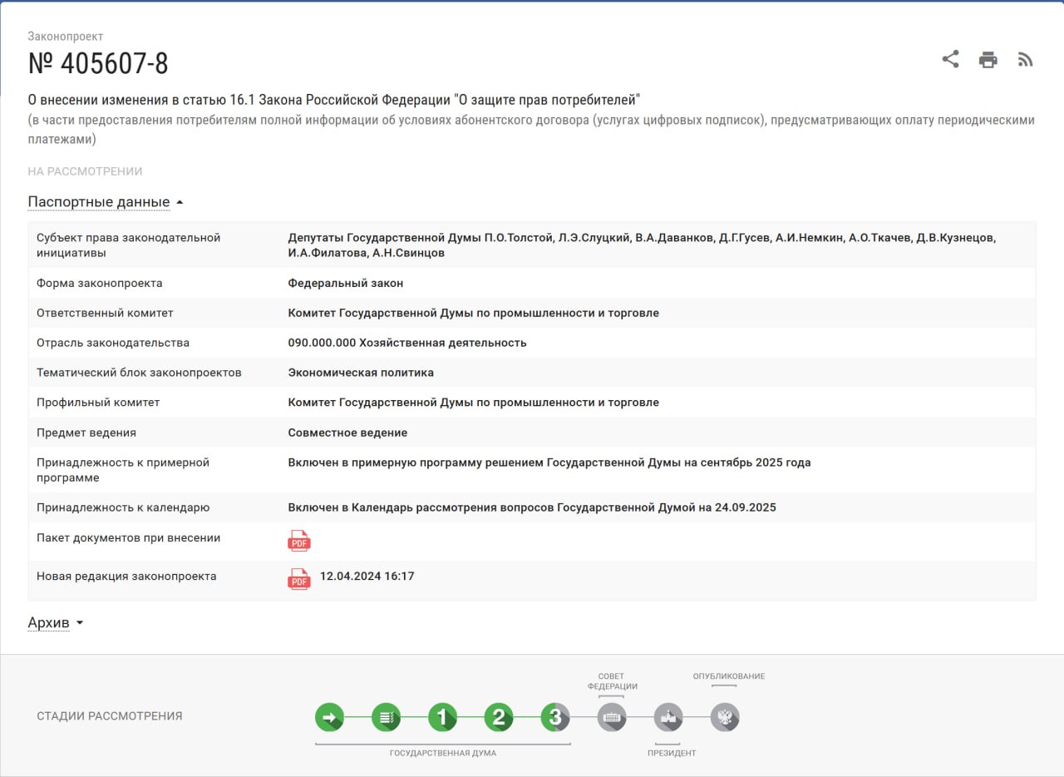Select the third reading stage marked 3
1064x777 pixels.
point(555,716)
